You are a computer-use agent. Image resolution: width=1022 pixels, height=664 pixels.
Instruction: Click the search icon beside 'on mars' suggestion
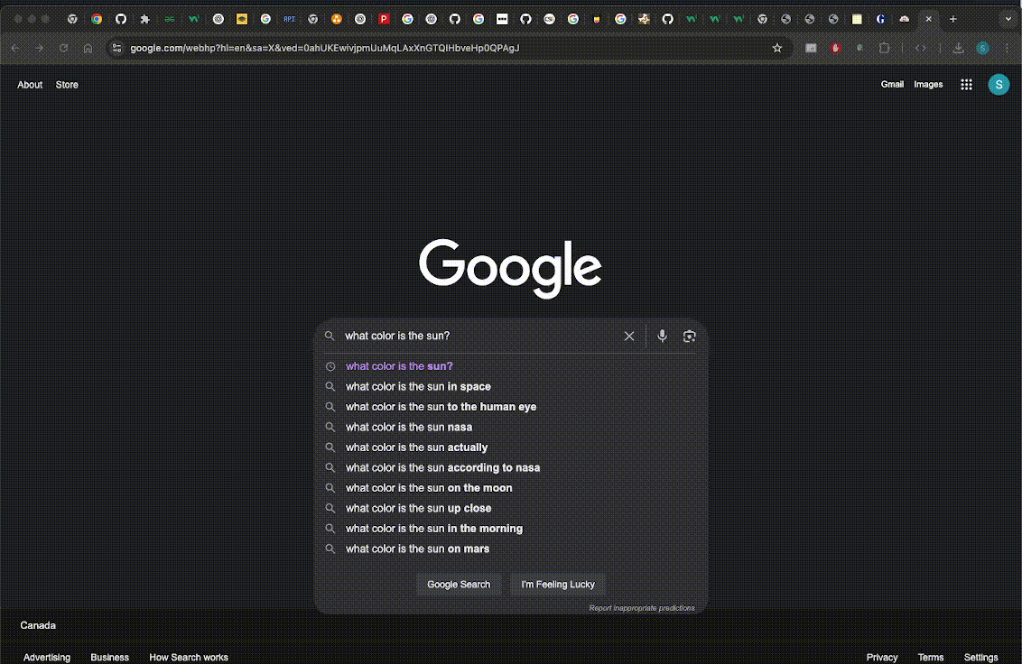pos(330,549)
